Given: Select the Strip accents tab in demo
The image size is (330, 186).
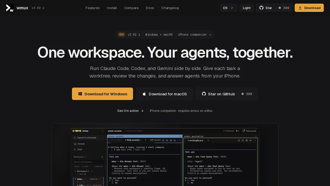Looking at the screenshot, I should tap(134, 140).
